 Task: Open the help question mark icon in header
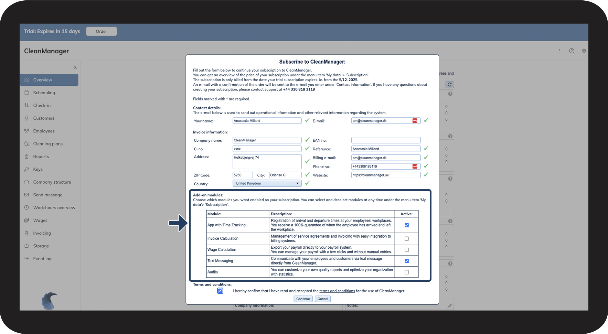coord(572,51)
